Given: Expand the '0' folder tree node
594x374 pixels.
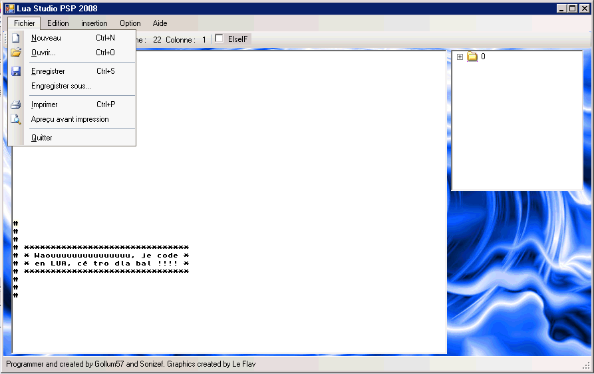Looking at the screenshot, I should pos(460,57).
